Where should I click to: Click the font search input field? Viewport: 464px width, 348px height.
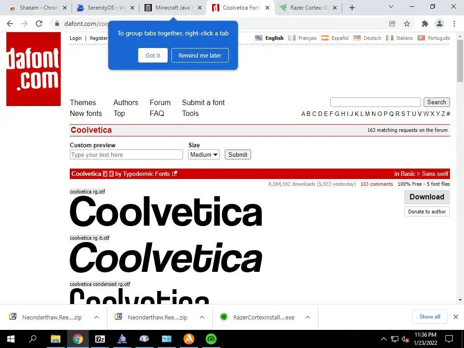click(x=376, y=102)
